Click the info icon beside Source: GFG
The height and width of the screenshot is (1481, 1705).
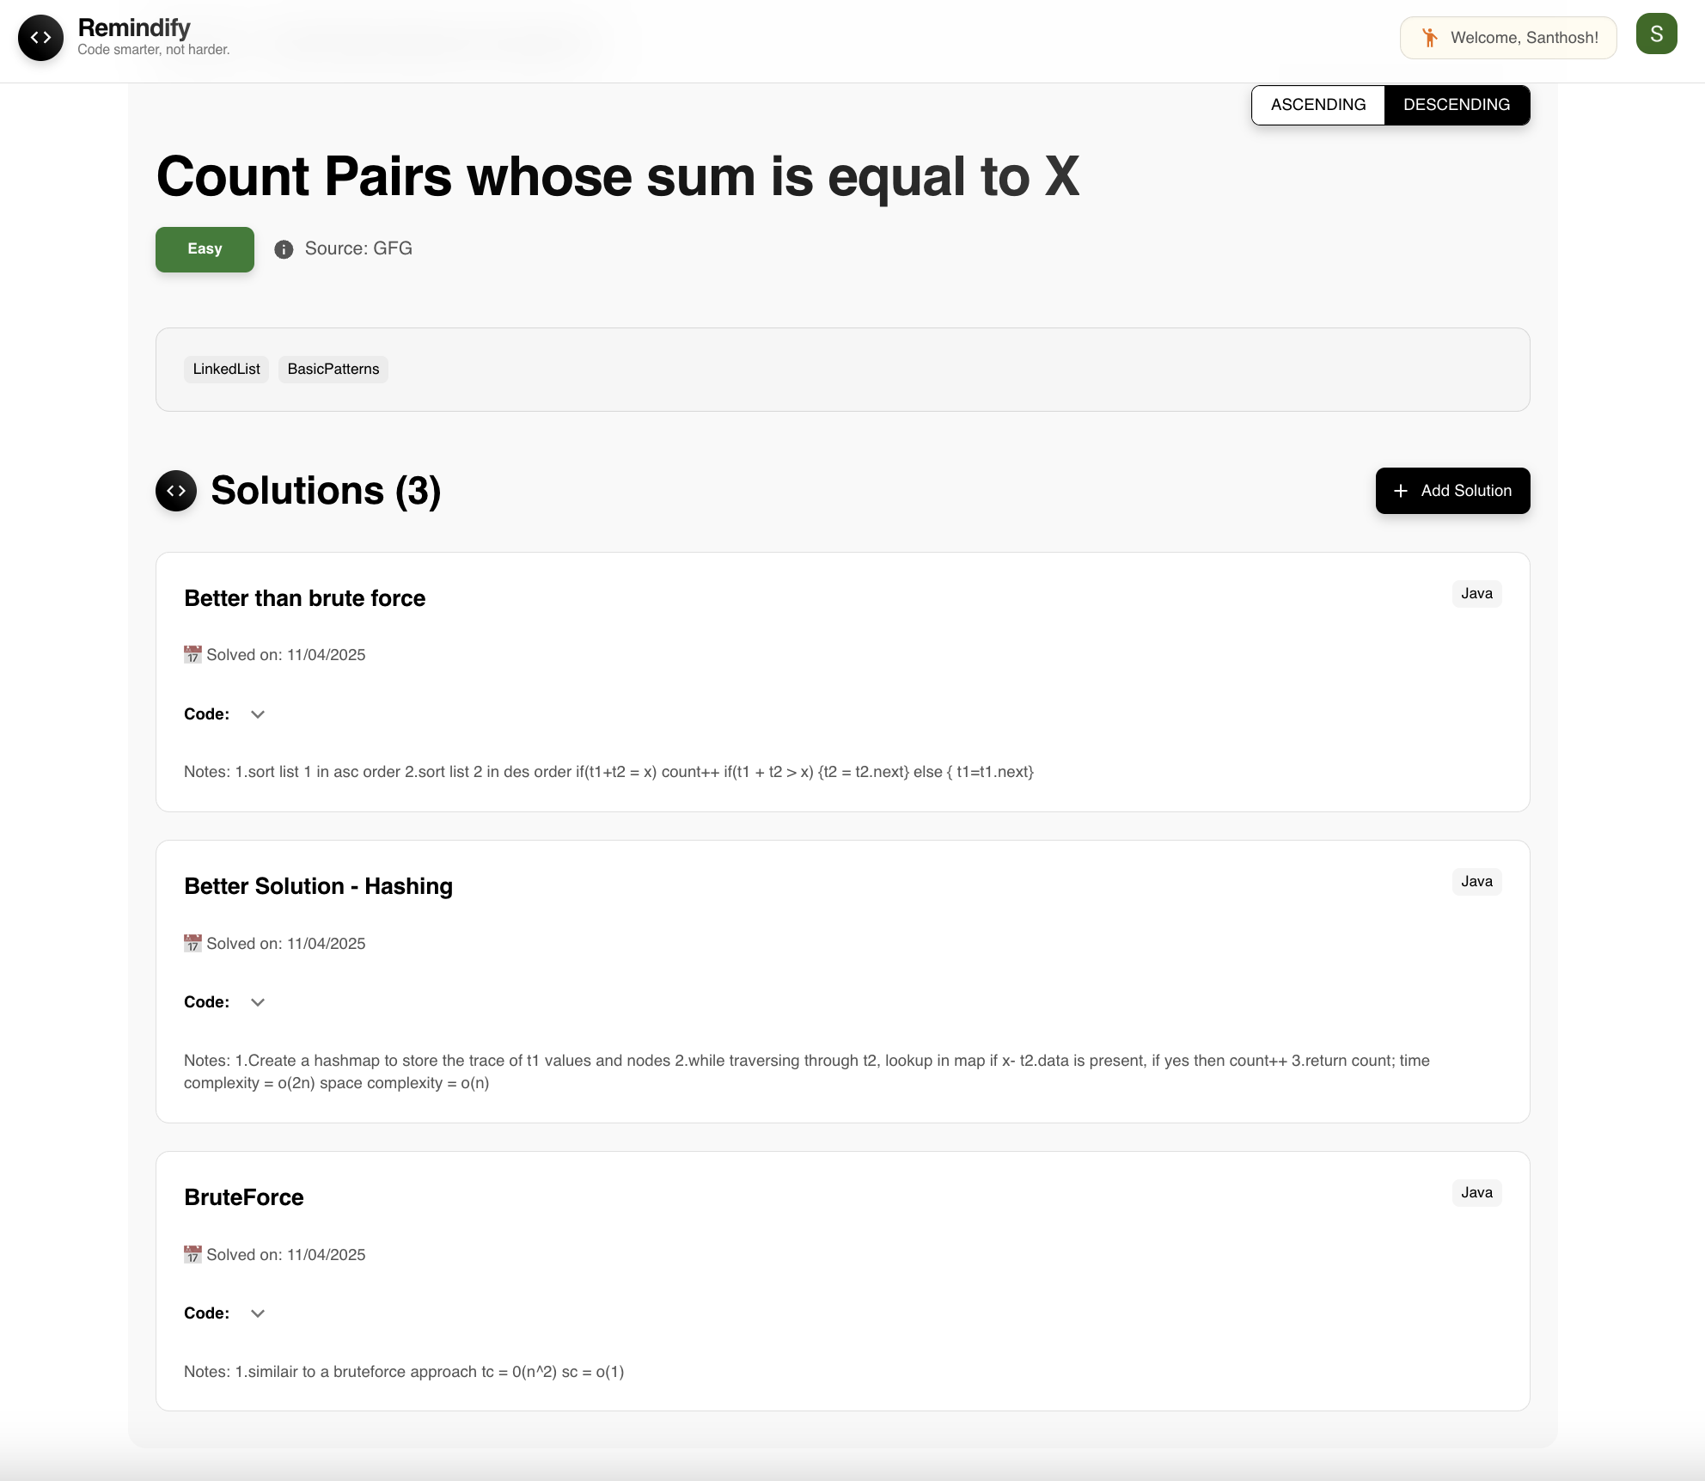pyautogui.click(x=284, y=249)
